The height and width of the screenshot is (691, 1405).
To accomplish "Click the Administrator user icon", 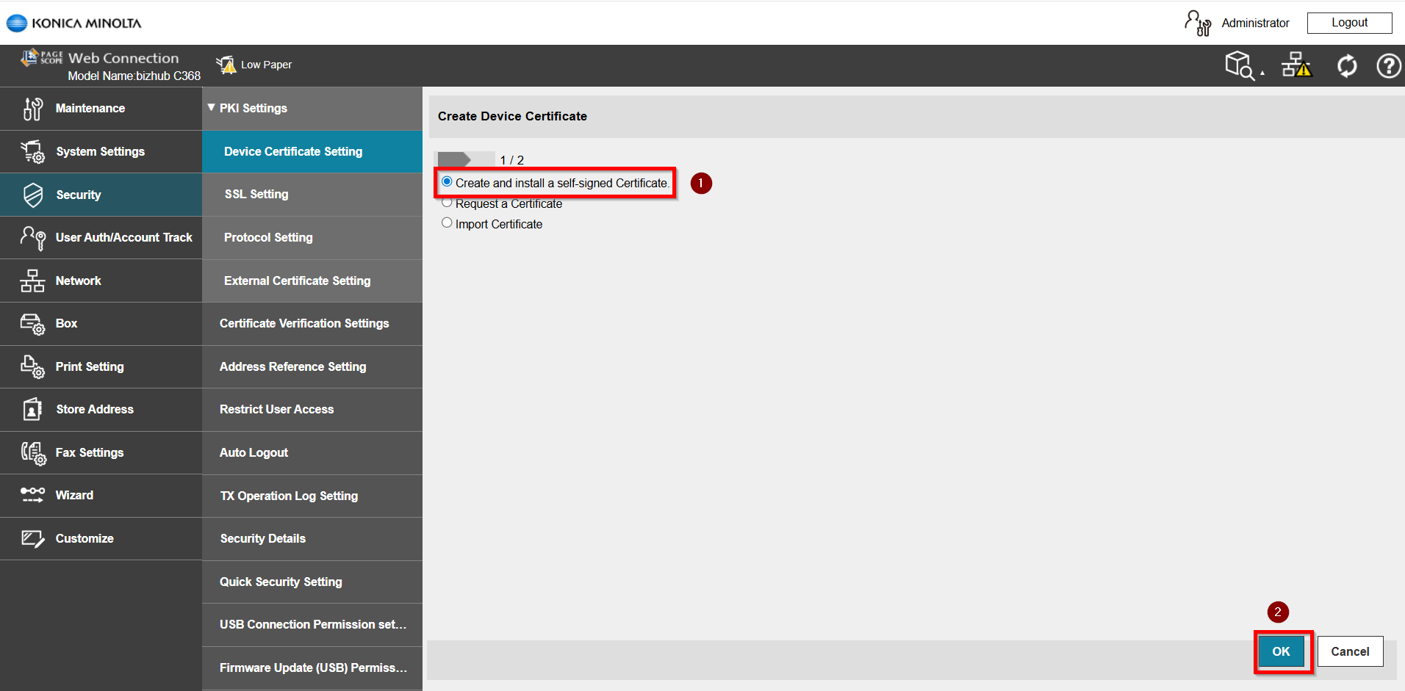I will [x=1197, y=23].
